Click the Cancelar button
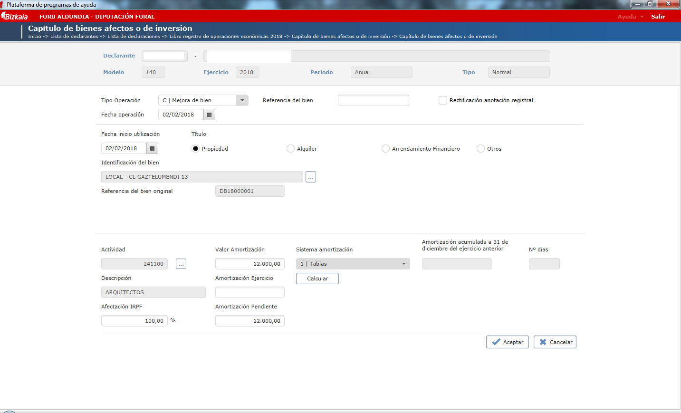The width and height of the screenshot is (681, 413). click(555, 342)
